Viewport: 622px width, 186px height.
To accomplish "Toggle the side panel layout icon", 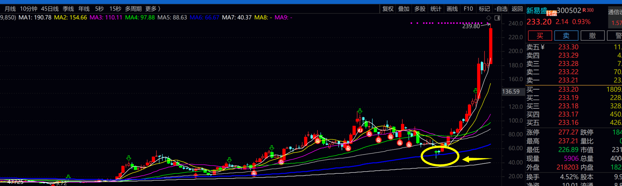I will tap(497, 18).
